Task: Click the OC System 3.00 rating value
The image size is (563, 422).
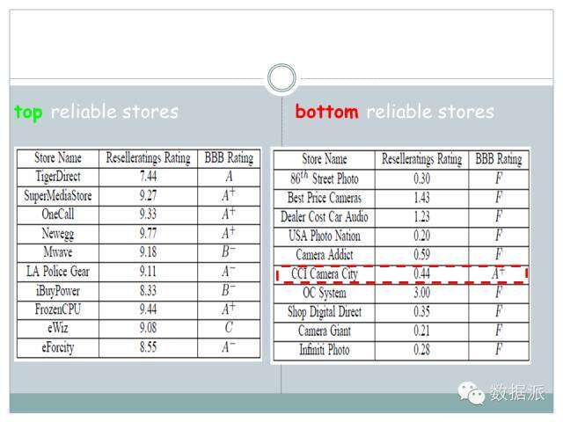Action: coord(421,293)
